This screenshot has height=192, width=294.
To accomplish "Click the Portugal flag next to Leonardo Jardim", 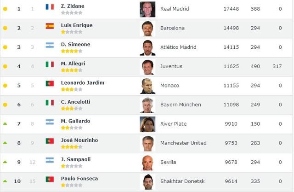I will coord(50,83).
